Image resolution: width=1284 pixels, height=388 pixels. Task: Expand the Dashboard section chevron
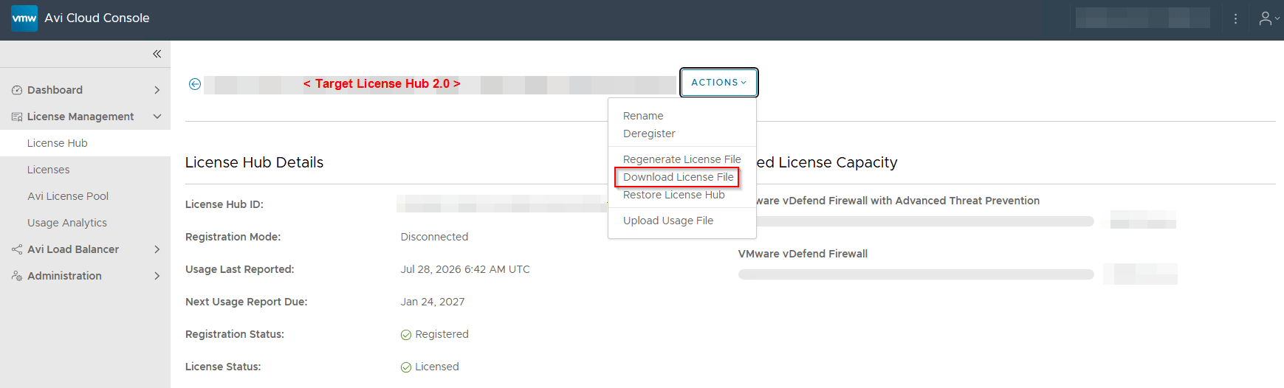[157, 90]
